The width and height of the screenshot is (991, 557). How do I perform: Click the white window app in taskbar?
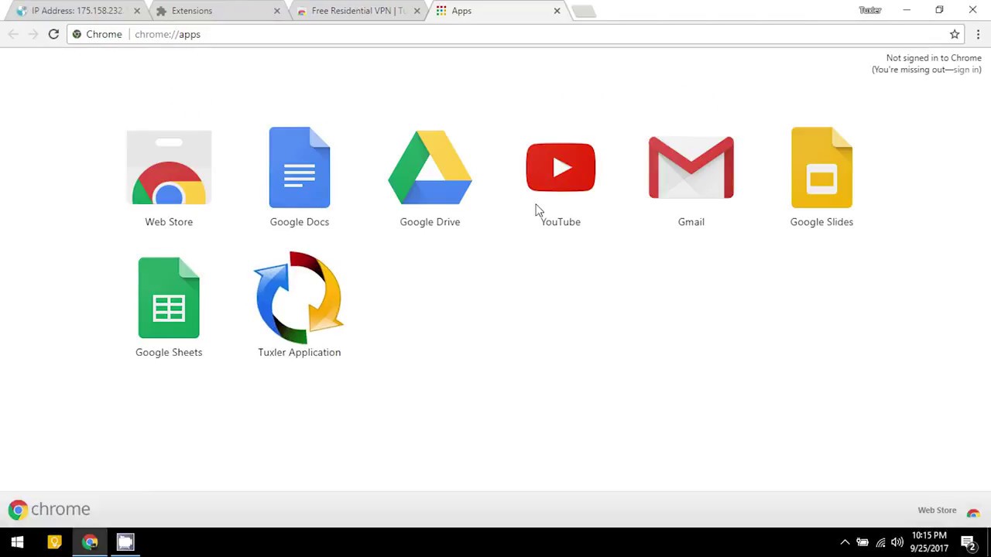point(125,542)
